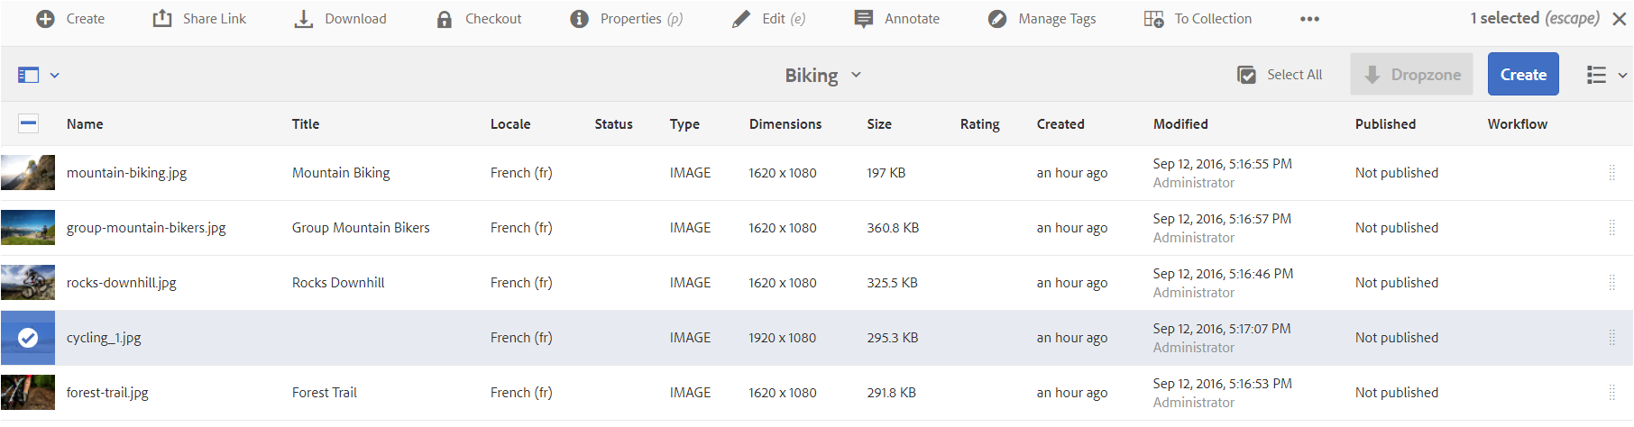The height and width of the screenshot is (427, 1634).
Task: Select the mountain-biking.jpg thumbnail
Action: click(x=28, y=173)
